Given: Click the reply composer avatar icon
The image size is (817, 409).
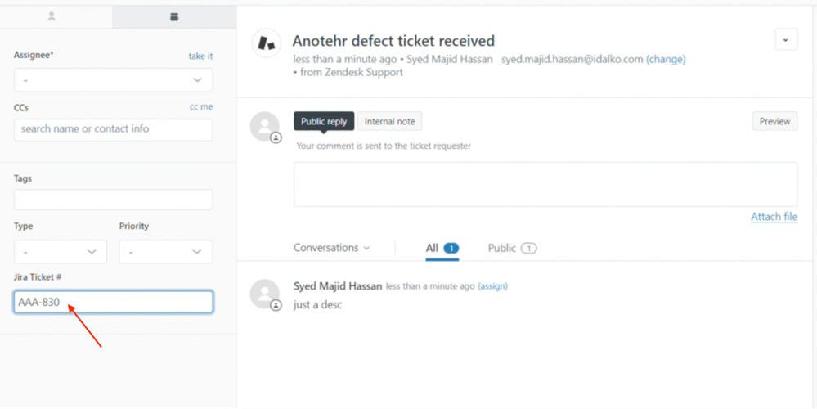Looking at the screenshot, I should [x=265, y=127].
